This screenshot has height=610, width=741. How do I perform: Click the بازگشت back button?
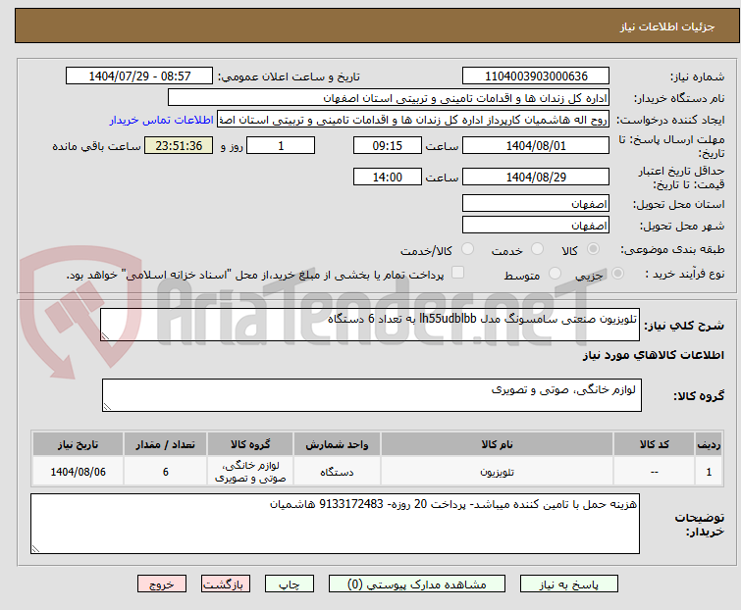[226, 585]
